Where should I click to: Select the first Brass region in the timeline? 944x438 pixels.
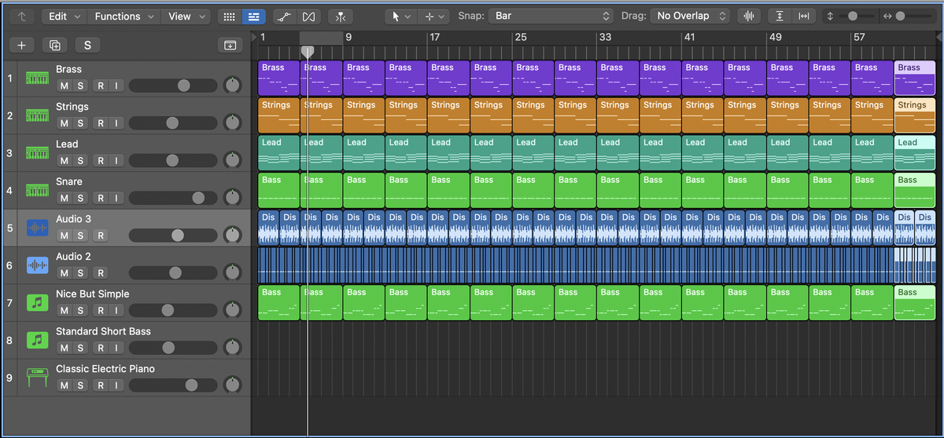(278, 78)
